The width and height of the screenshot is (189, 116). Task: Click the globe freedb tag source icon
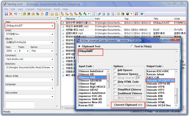tap(123, 14)
